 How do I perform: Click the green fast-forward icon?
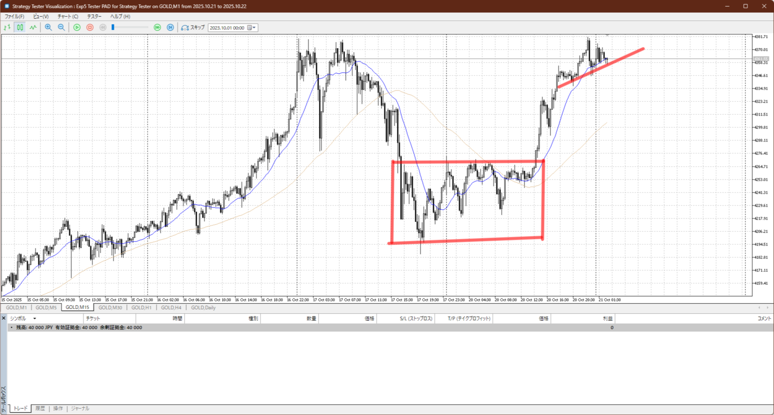(157, 28)
